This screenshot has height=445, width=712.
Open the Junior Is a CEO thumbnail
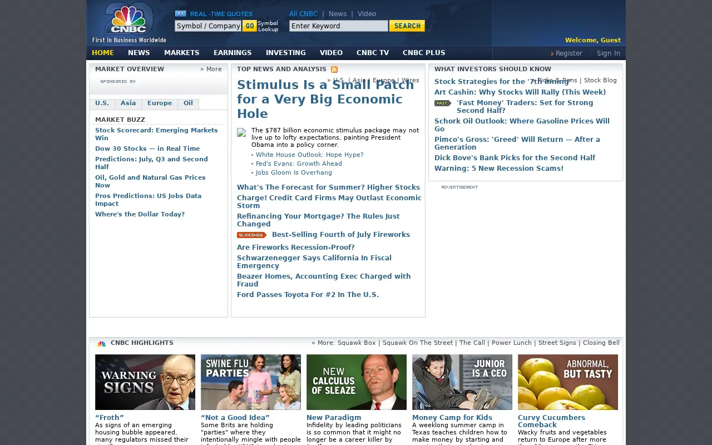(x=462, y=382)
